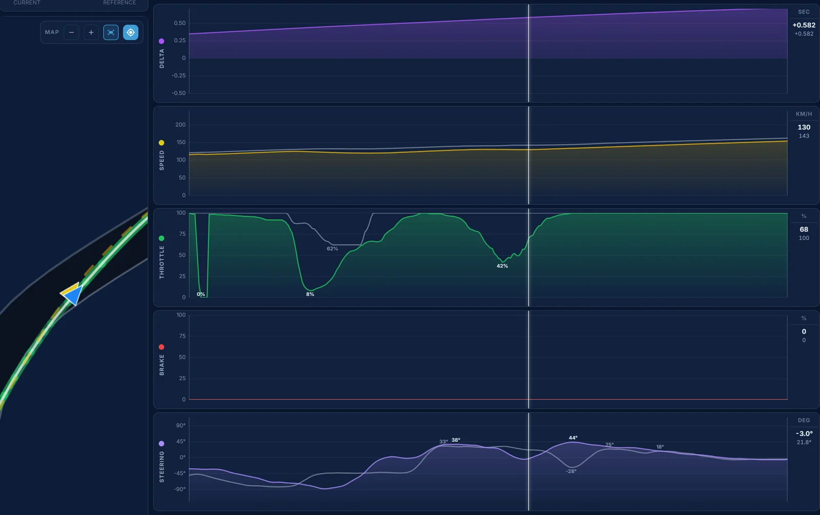The height and width of the screenshot is (515, 820).
Task: Click the green THROTTLE channel dot
Action: tap(161, 238)
